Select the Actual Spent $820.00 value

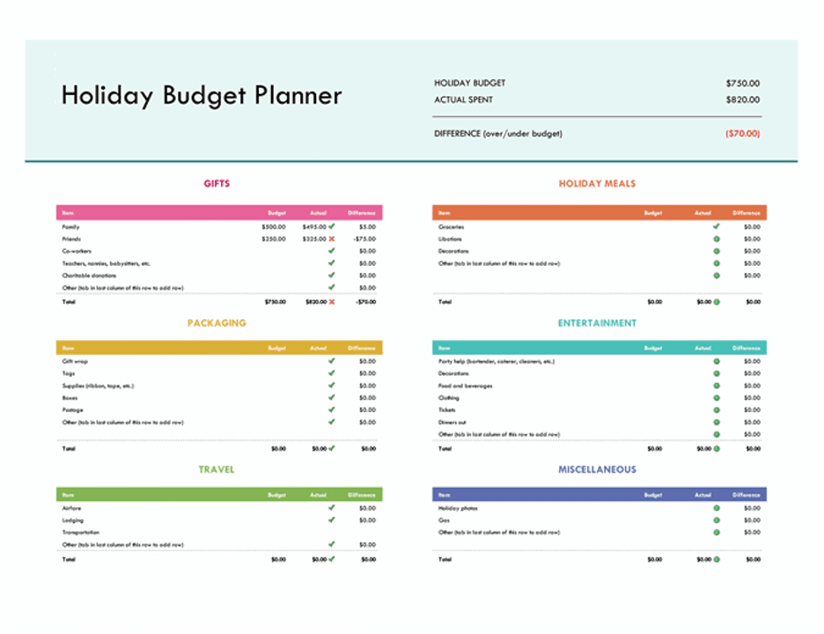pos(742,100)
